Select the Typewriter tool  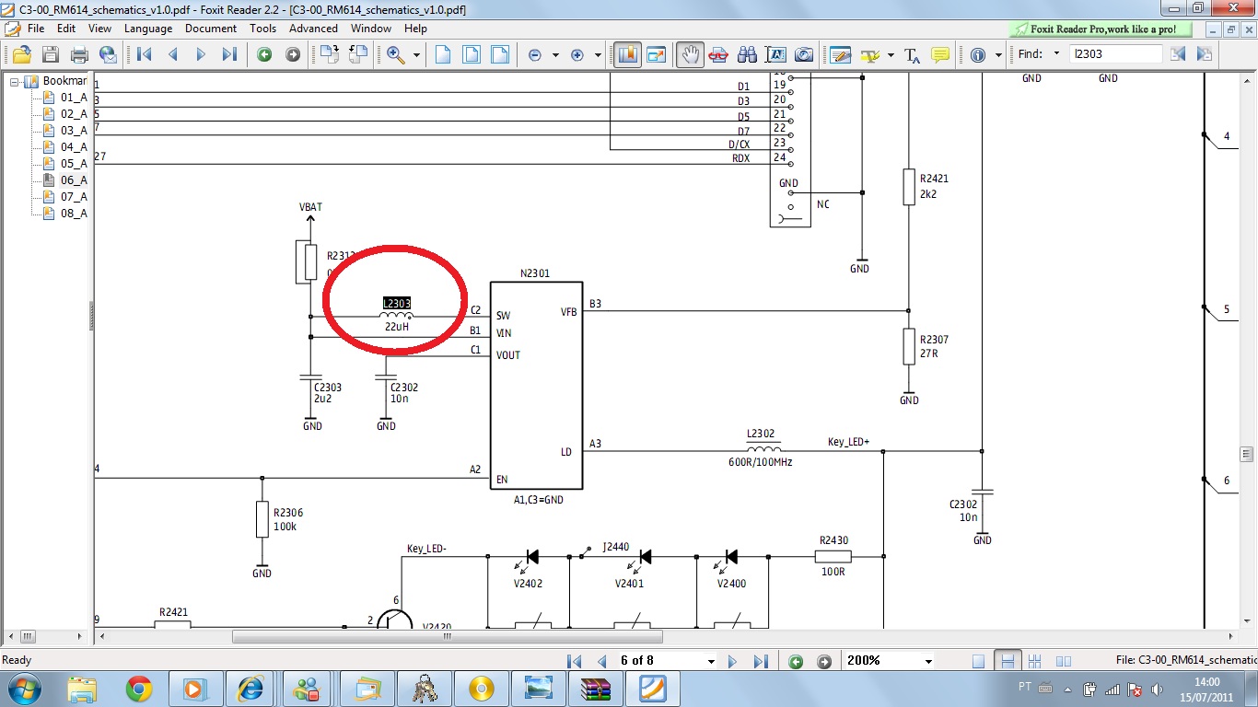point(912,54)
